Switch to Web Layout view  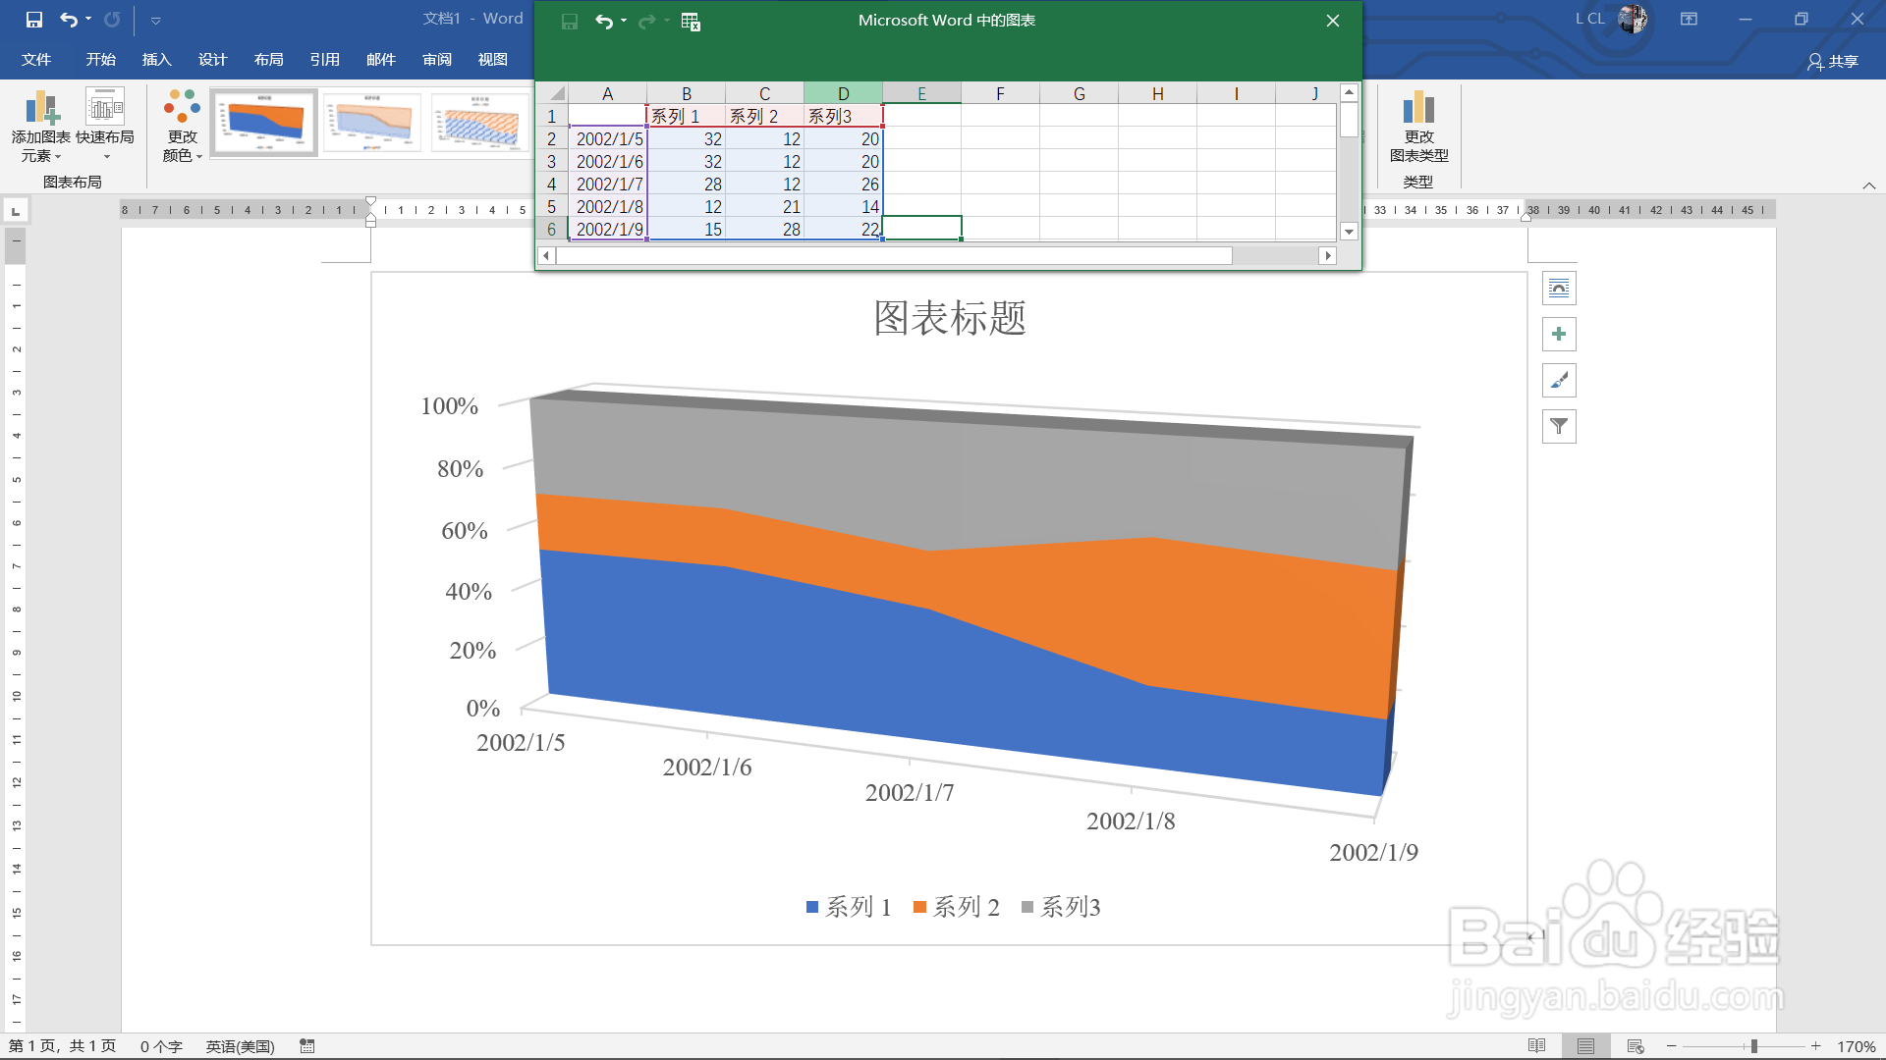1635,1046
